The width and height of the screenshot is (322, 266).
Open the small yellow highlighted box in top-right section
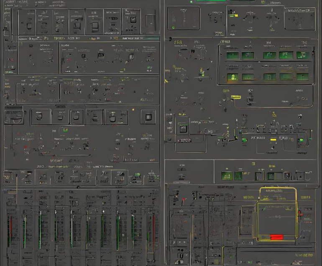(235, 16)
